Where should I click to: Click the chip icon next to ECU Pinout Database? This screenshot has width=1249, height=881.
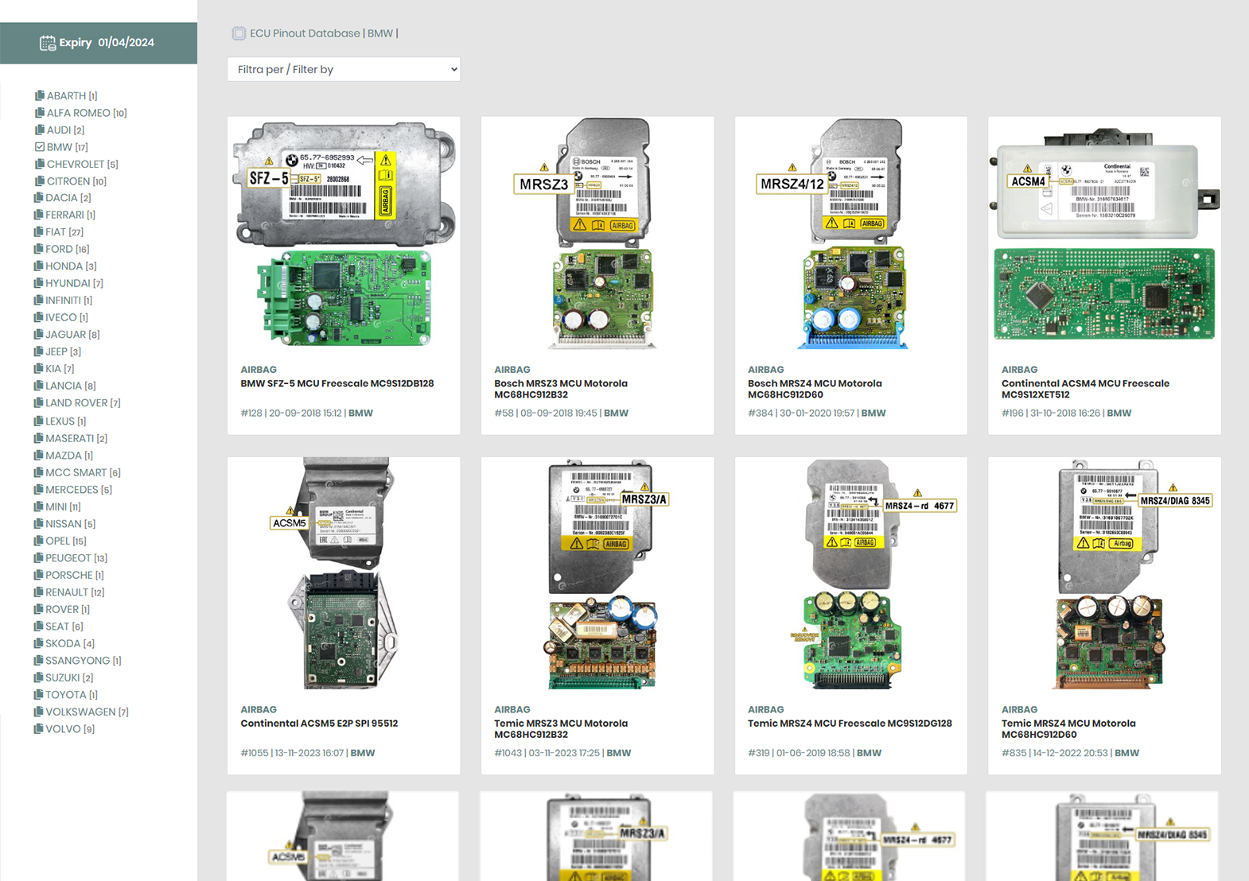point(239,33)
